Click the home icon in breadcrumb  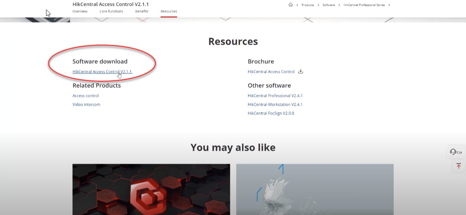[x=291, y=5]
